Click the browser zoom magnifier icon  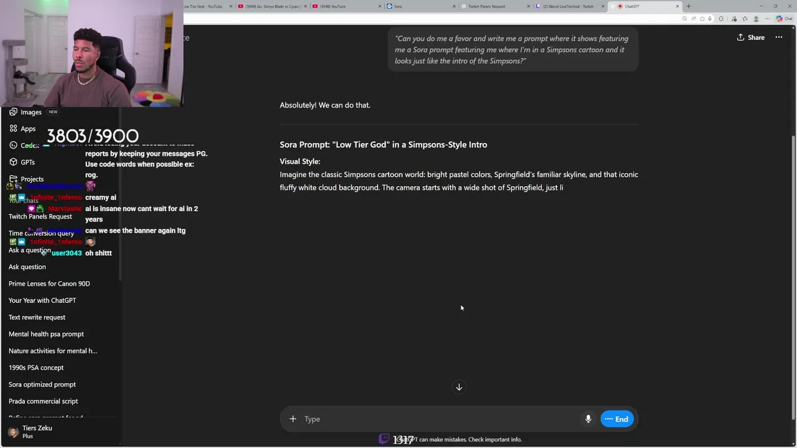[x=684, y=19]
